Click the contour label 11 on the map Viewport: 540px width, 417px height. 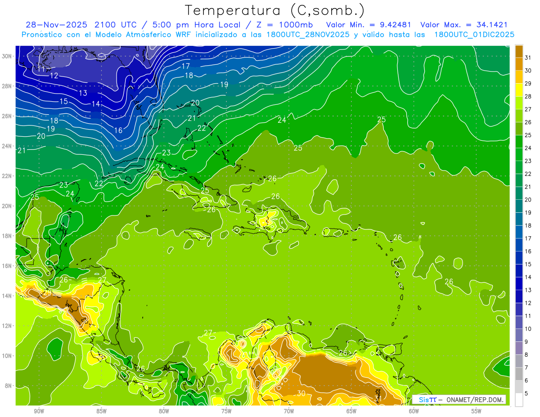coord(41,69)
